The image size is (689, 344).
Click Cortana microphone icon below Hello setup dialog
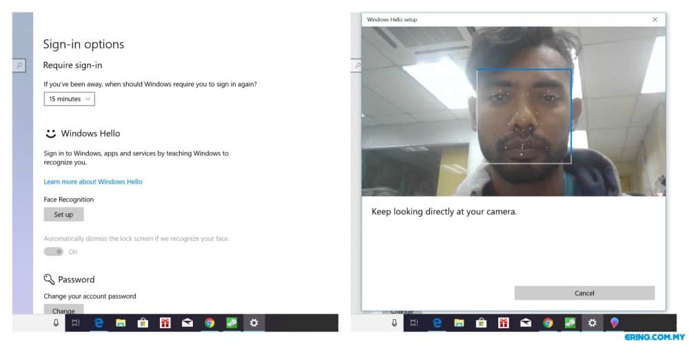(395, 323)
